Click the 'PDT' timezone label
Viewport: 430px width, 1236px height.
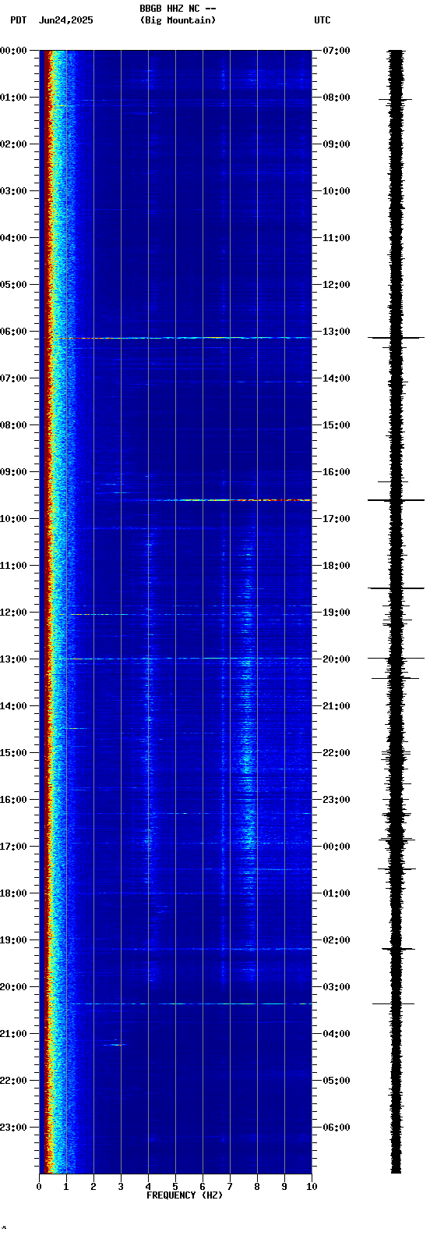pyautogui.click(x=18, y=20)
